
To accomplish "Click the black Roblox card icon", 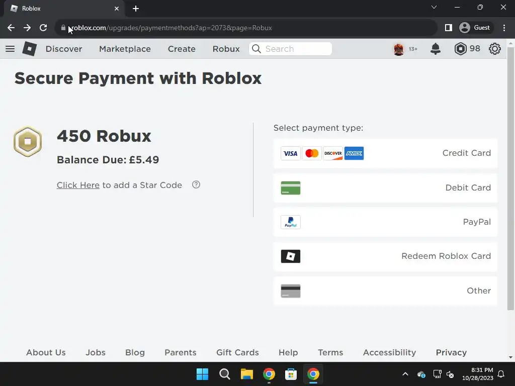I will (x=291, y=256).
